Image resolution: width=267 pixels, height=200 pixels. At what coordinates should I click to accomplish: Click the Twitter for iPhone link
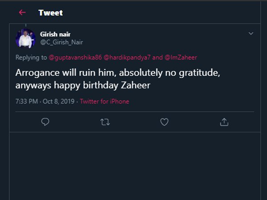pos(105,101)
